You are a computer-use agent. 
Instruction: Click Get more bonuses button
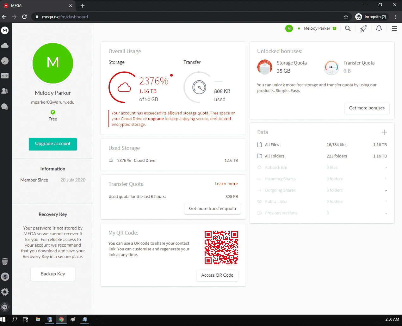point(367,108)
